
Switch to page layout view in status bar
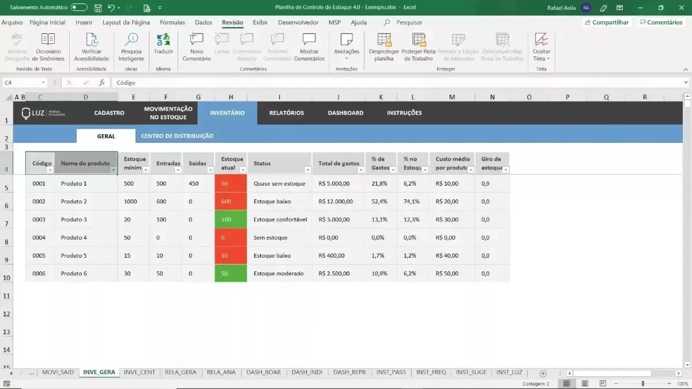(x=585, y=383)
